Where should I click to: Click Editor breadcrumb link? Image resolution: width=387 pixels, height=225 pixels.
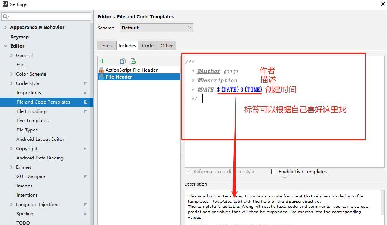(x=104, y=16)
